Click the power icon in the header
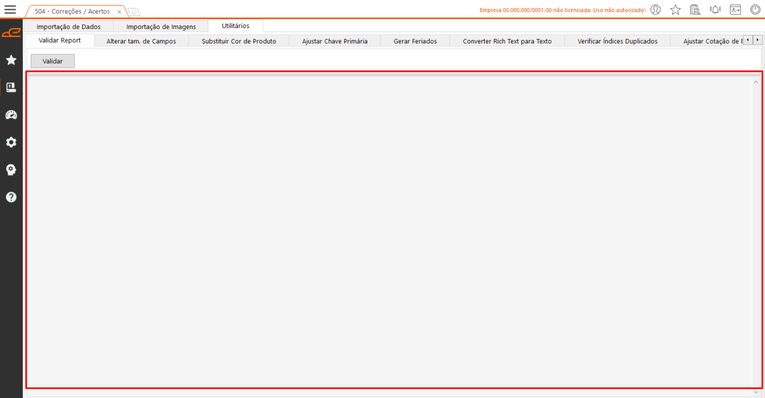 click(755, 10)
